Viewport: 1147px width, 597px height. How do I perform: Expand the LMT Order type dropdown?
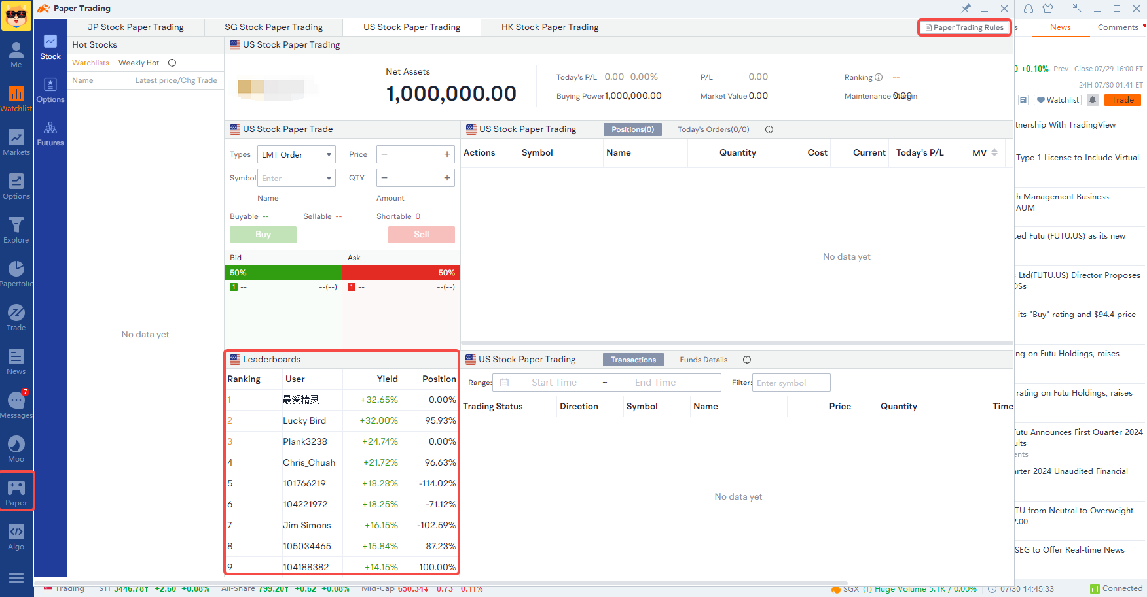pos(297,154)
